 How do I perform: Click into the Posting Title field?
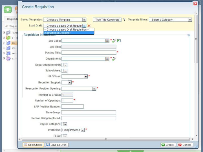(89, 53)
